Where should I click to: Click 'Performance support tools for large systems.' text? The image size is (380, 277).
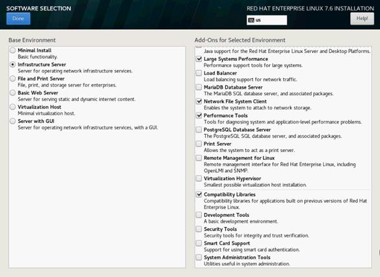(x=253, y=65)
